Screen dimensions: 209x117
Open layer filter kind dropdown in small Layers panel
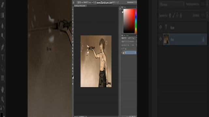tap(123, 38)
